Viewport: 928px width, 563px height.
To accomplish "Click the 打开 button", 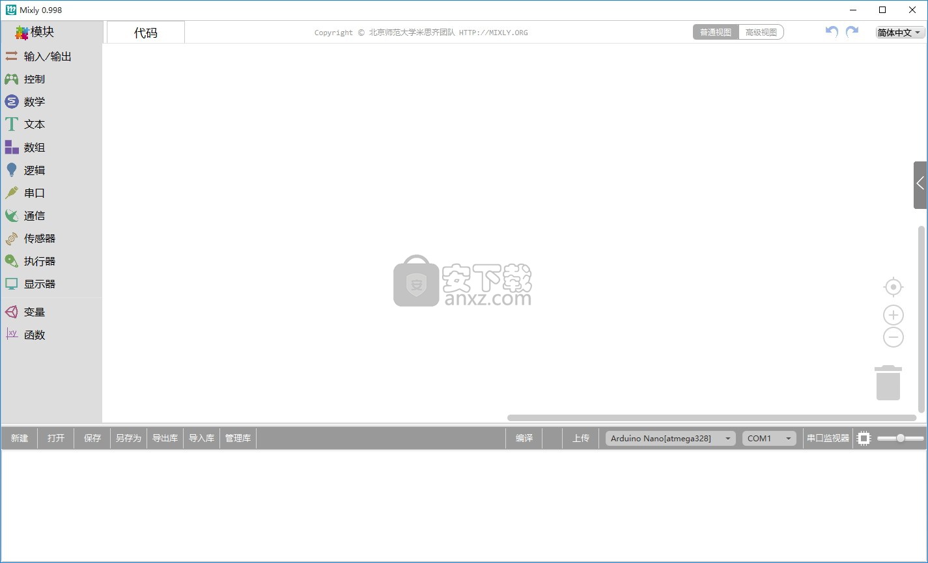I will [x=56, y=439].
